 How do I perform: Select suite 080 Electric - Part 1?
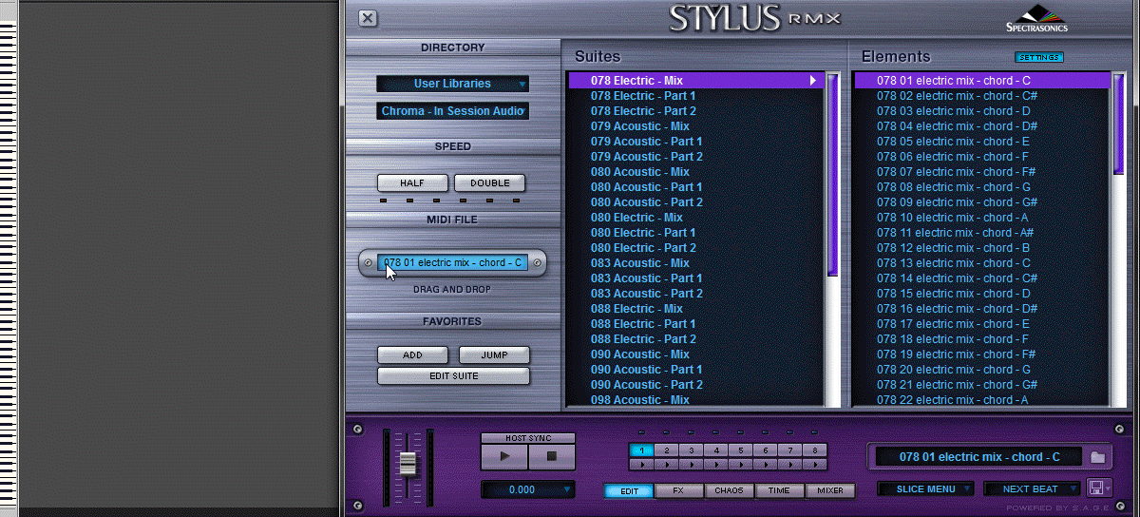coord(697,233)
